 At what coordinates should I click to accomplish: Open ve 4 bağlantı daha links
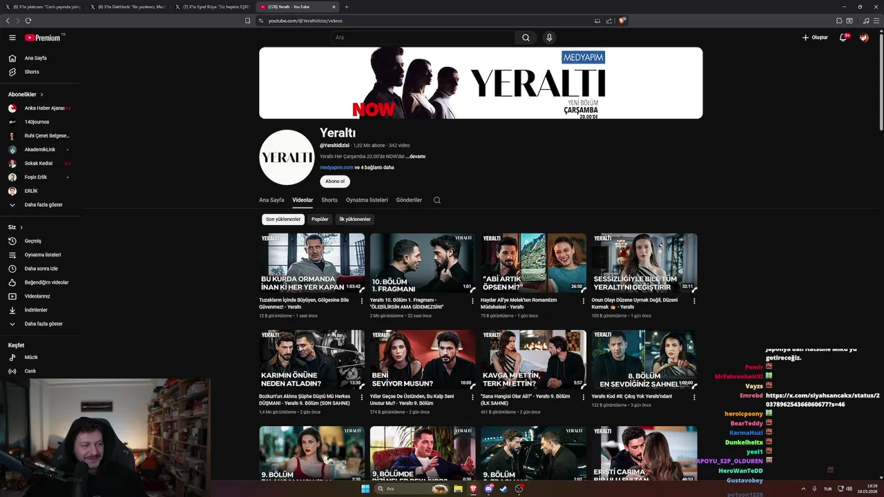374,168
